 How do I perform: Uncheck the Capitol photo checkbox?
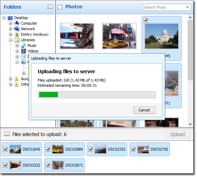click(146, 20)
